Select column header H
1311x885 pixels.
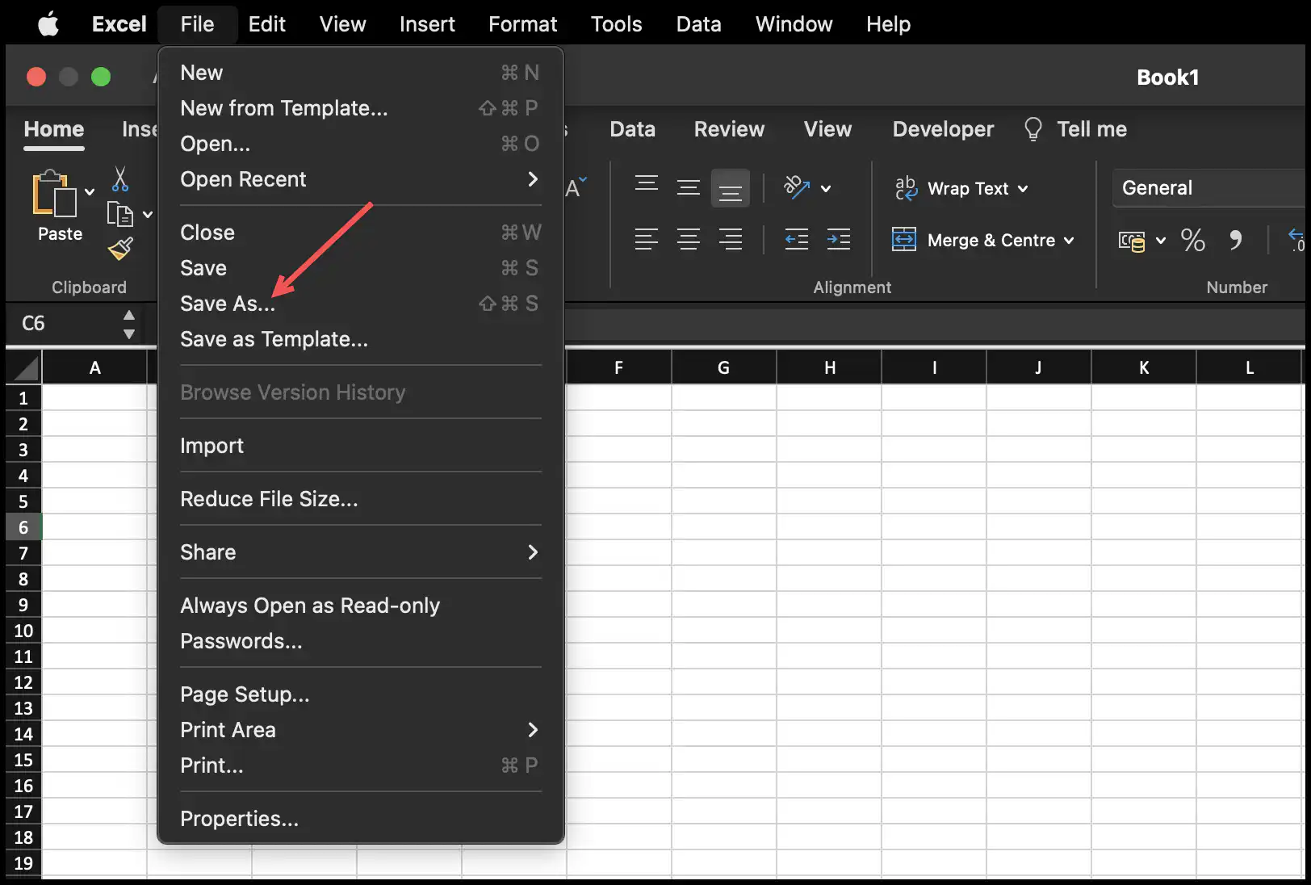click(x=829, y=367)
